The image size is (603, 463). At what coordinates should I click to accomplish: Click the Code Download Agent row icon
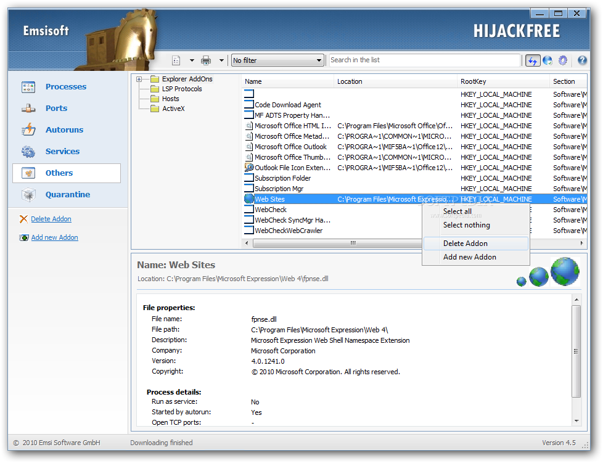click(x=249, y=105)
